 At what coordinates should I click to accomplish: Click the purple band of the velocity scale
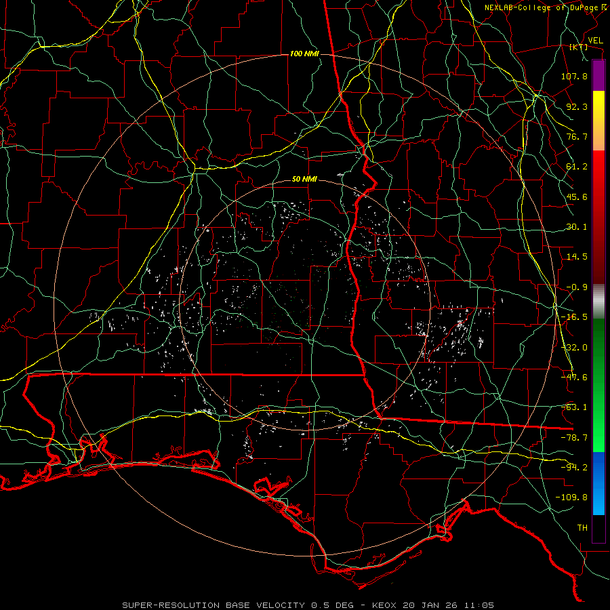point(598,75)
